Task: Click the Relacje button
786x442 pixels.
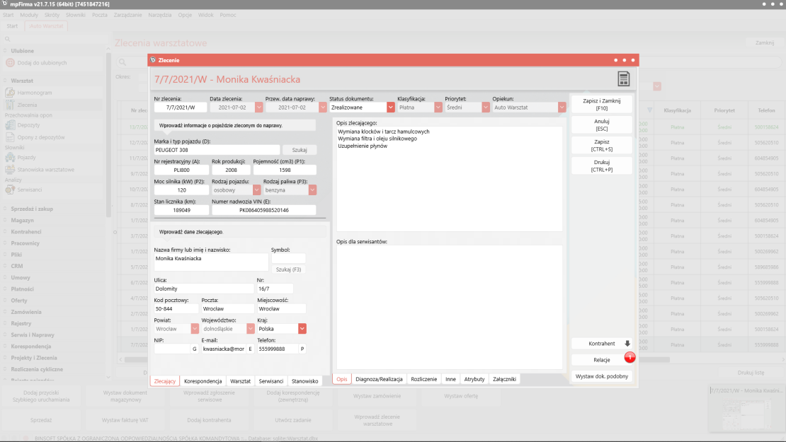Action: pos(601,360)
